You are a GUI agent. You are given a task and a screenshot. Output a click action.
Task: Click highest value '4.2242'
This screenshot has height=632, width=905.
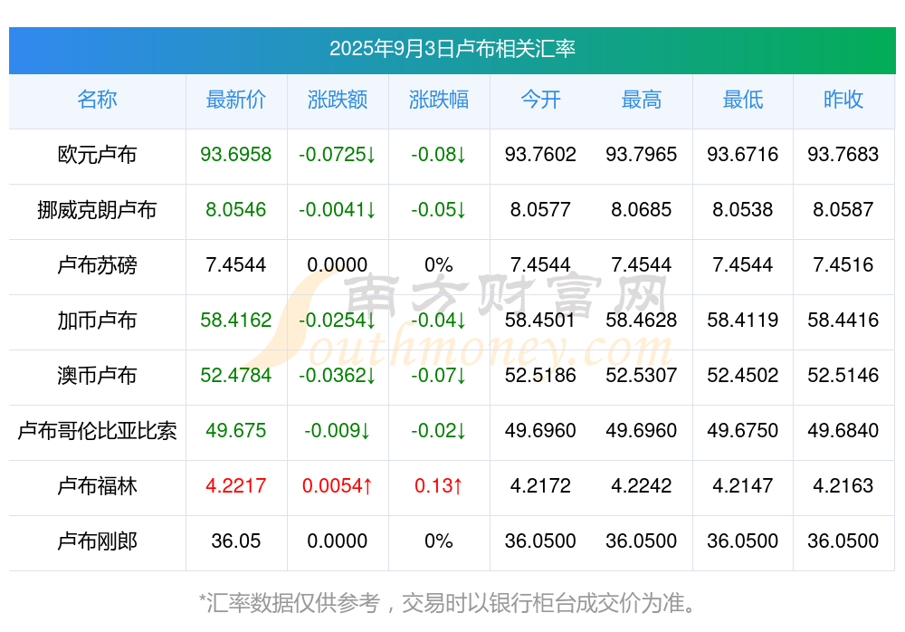(x=642, y=486)
